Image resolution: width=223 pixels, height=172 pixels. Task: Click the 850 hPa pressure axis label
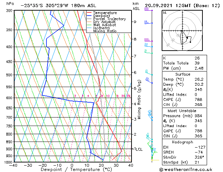click(9, 142)
